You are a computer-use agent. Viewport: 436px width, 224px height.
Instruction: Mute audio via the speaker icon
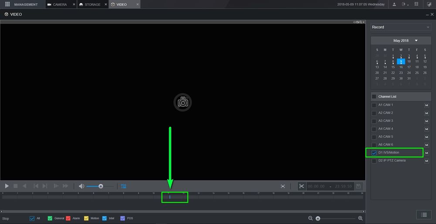pyautogui.click(x=82, y=186)
